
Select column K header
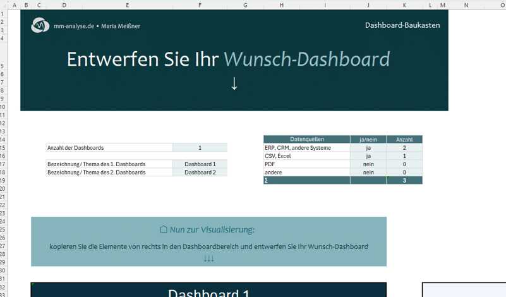404,5
